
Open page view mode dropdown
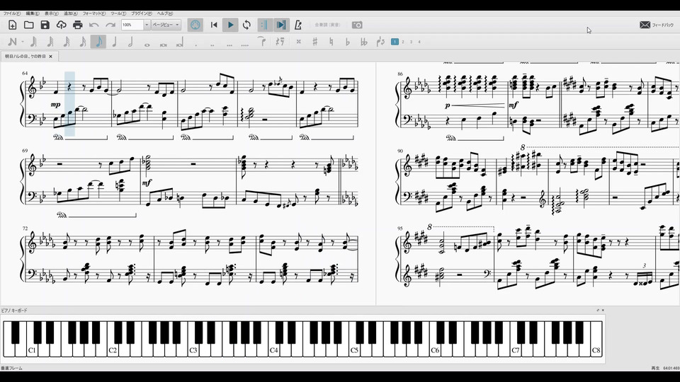point(166,25)
